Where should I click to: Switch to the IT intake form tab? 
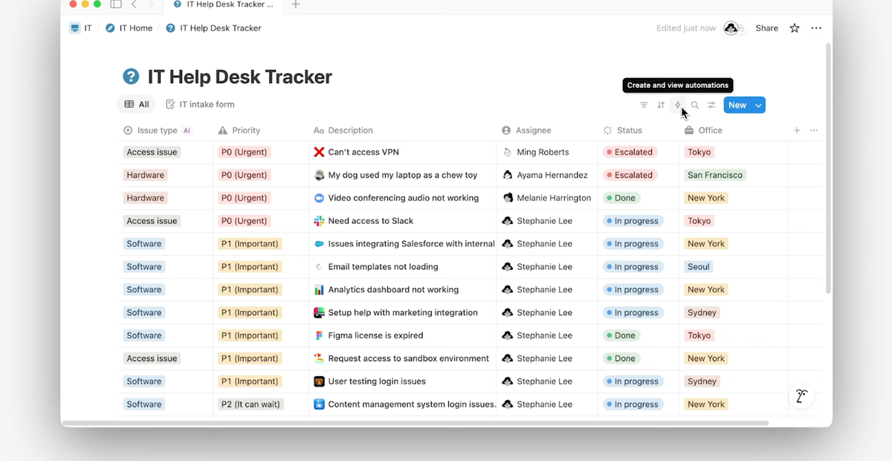(x=200, y=104)
